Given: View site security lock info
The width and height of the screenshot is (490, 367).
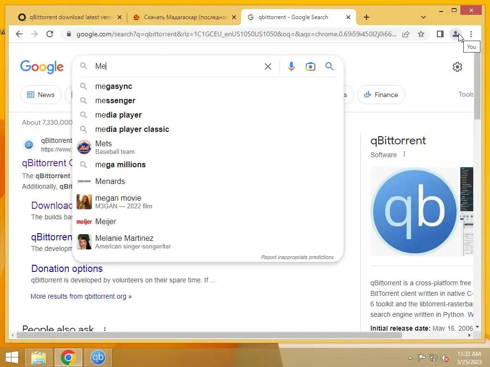Looking at the screenshot, I should coord(69,34).
